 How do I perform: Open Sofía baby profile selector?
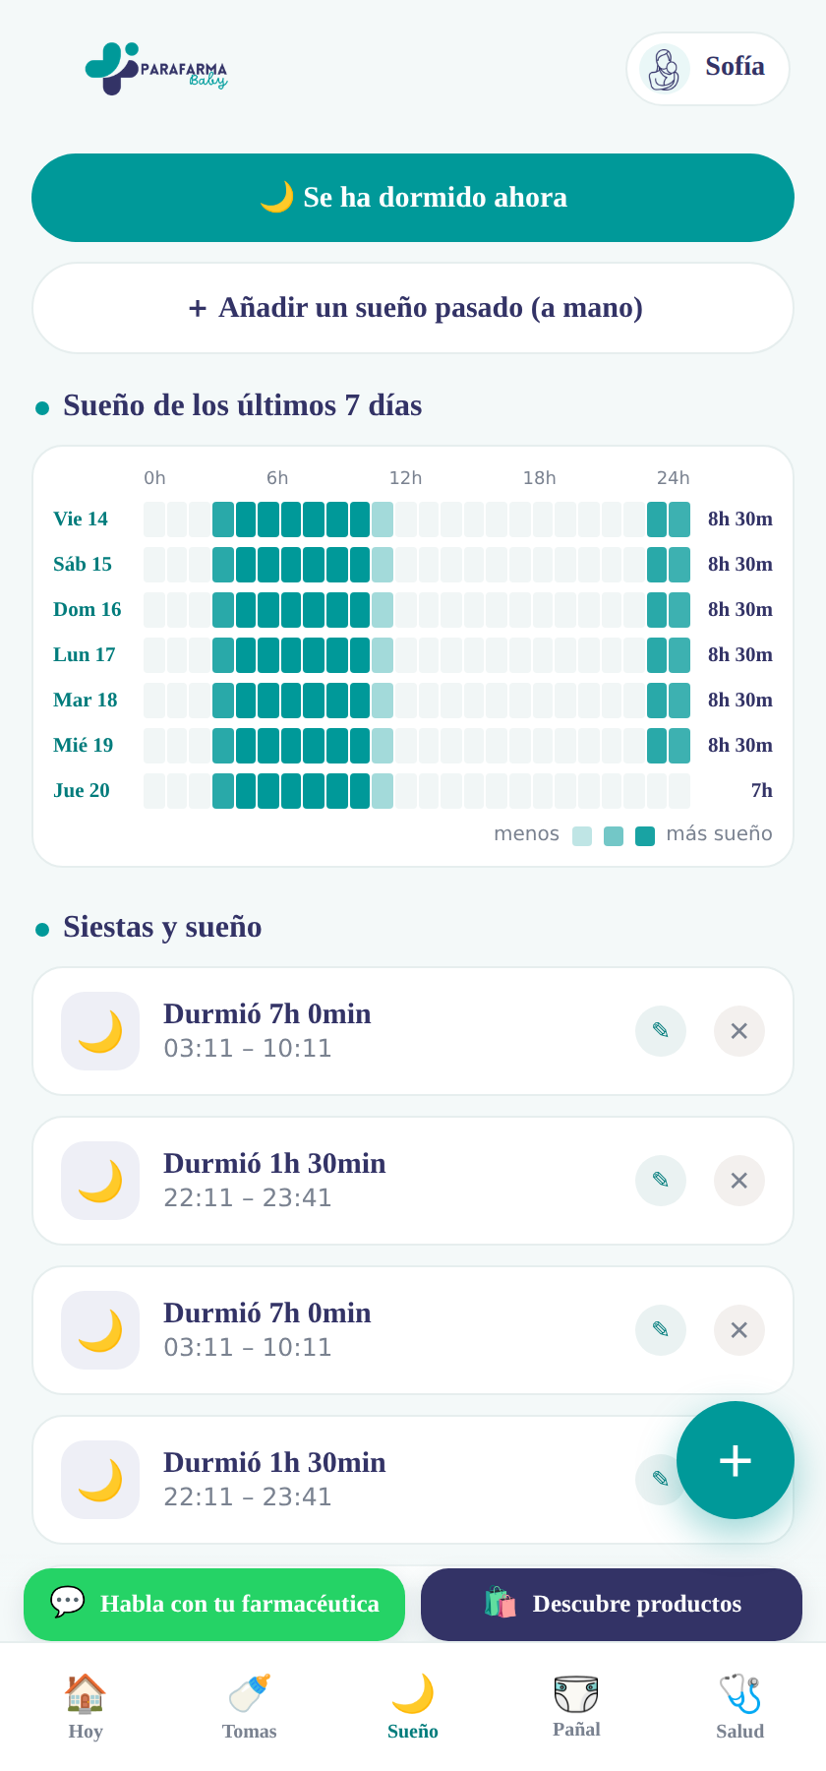point(708,69)
